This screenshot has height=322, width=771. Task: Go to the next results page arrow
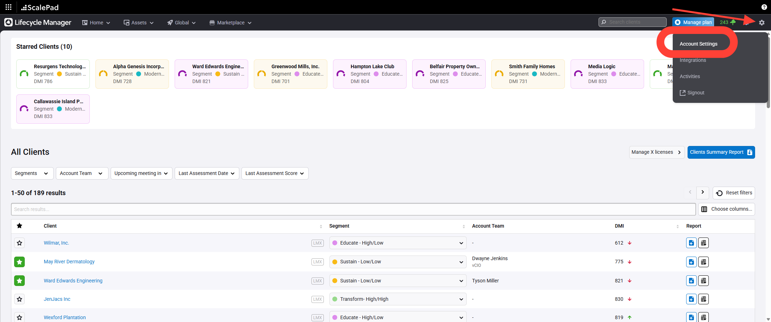click(x=702, y=192)
